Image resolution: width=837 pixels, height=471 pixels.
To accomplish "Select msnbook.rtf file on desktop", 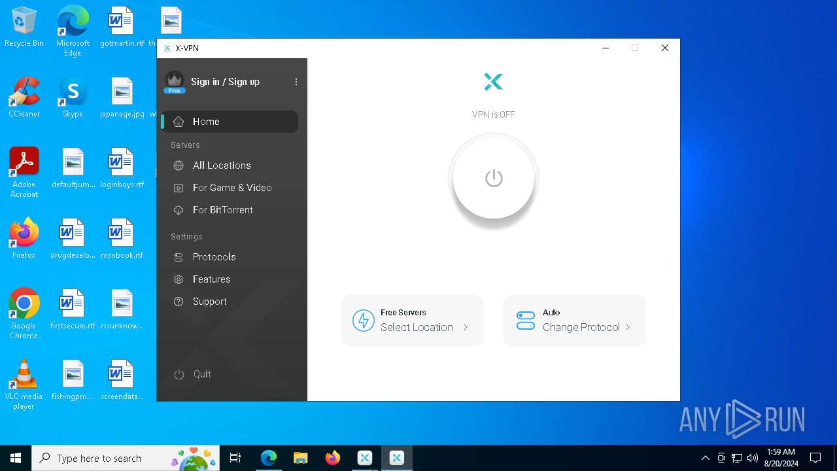I will click(122, 239).
